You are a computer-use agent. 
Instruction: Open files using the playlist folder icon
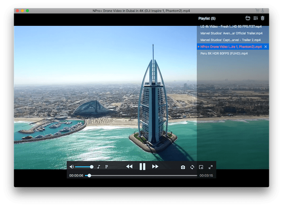coord(248,18)
